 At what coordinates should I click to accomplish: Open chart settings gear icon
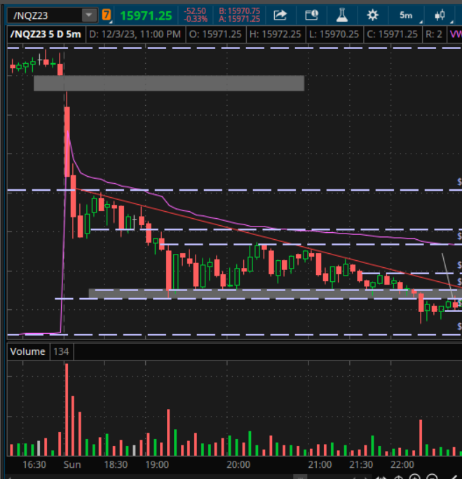[x=372, y=15]
